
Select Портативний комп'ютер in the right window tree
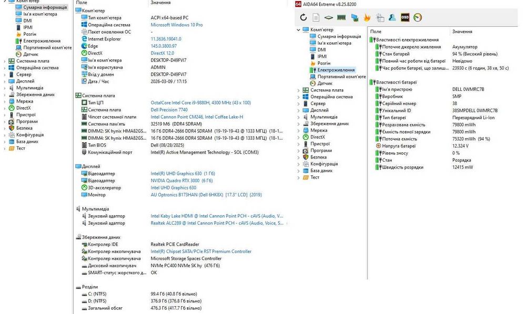(341, 77)
